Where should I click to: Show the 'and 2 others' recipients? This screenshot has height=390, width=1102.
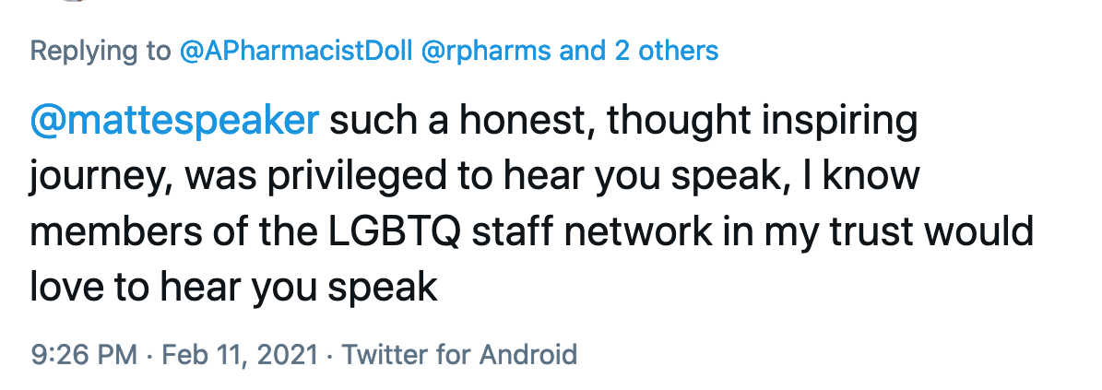point(638,51)
